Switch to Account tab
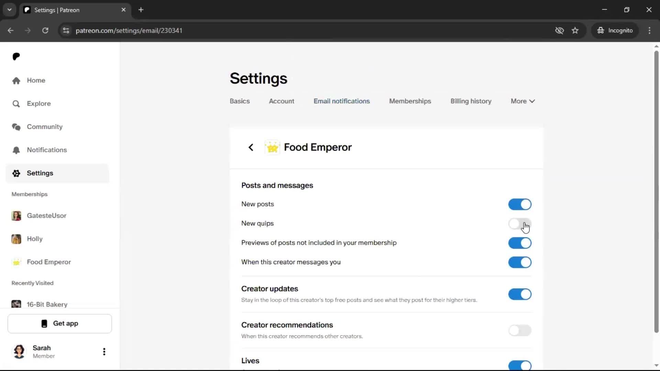Screen dimensions: 660x371 282,101
